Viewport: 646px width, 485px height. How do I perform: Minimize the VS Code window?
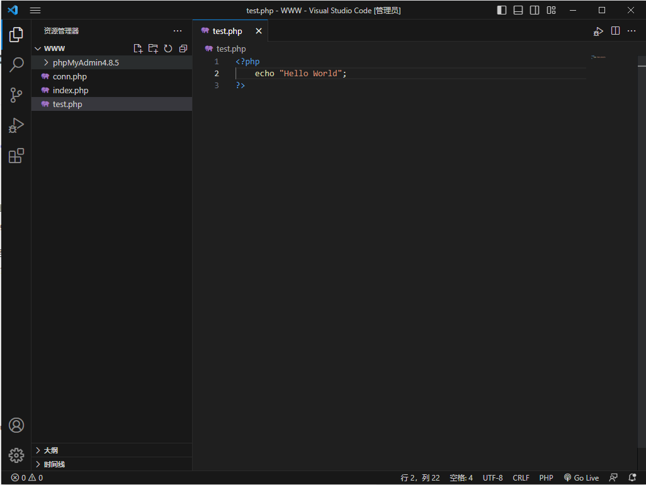pos(573,10)
